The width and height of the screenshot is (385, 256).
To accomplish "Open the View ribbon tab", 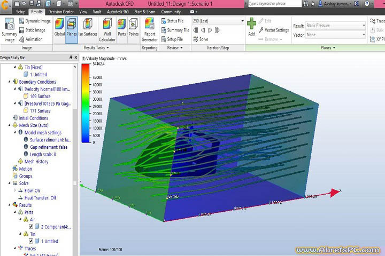I will tap(83, 12).
